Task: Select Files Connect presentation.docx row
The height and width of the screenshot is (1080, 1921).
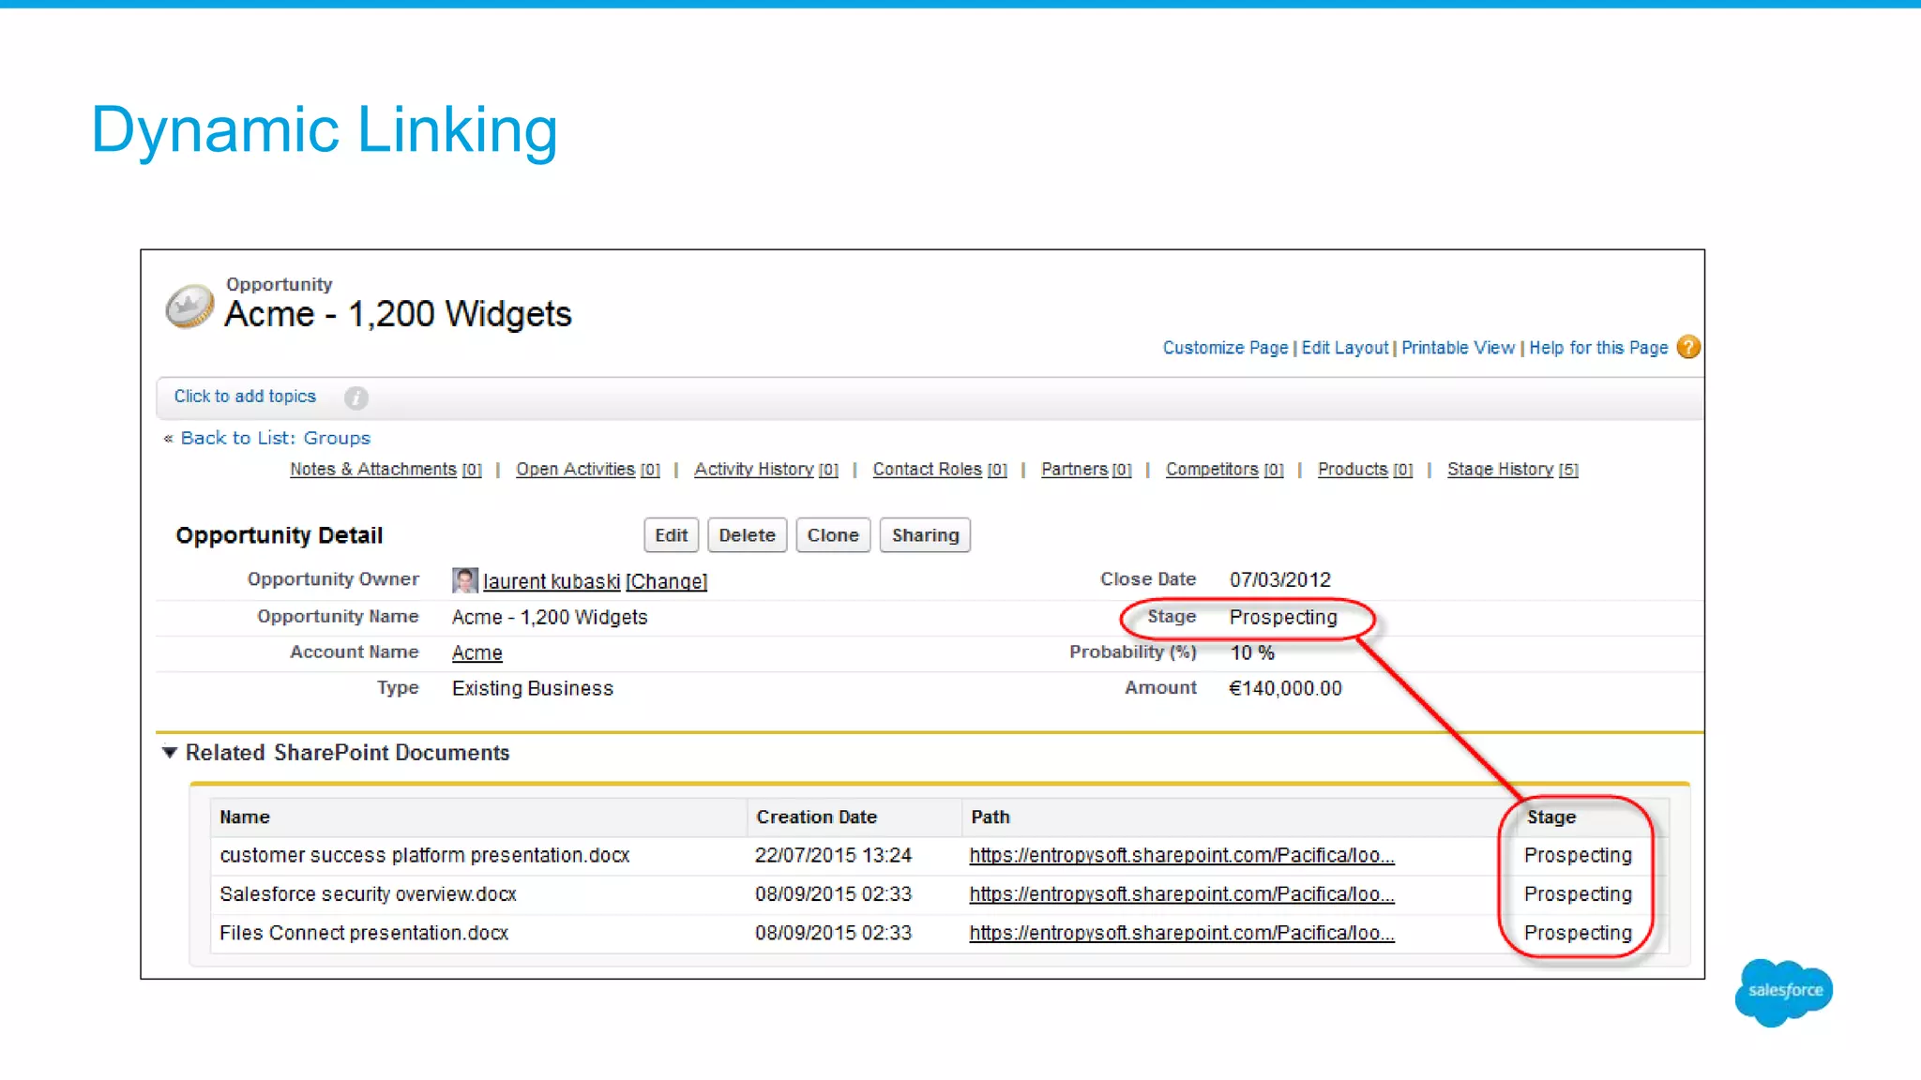Action: (939, 933)
